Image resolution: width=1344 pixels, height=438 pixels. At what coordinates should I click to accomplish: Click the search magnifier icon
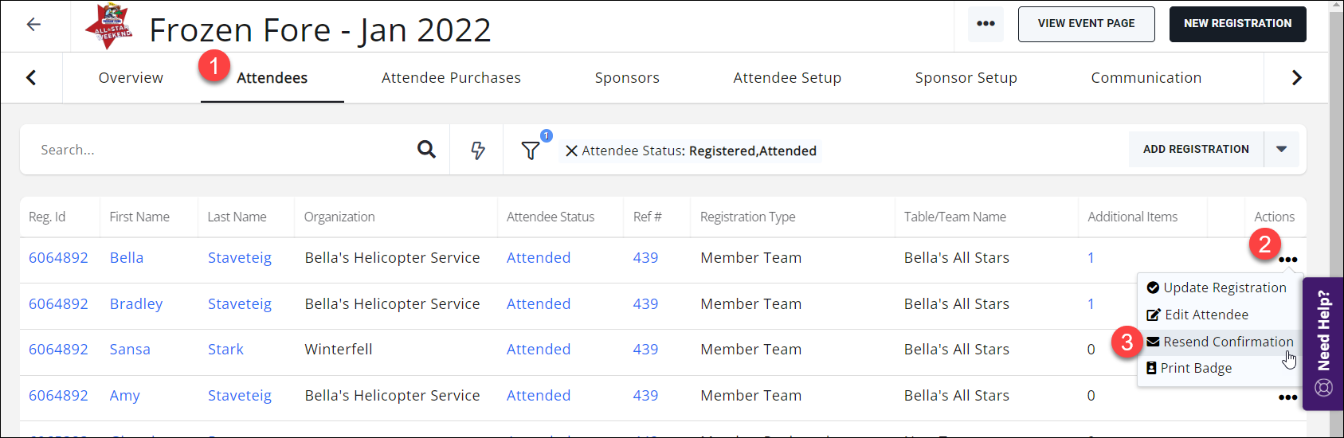pyautogui.click(x=426, y=149)
